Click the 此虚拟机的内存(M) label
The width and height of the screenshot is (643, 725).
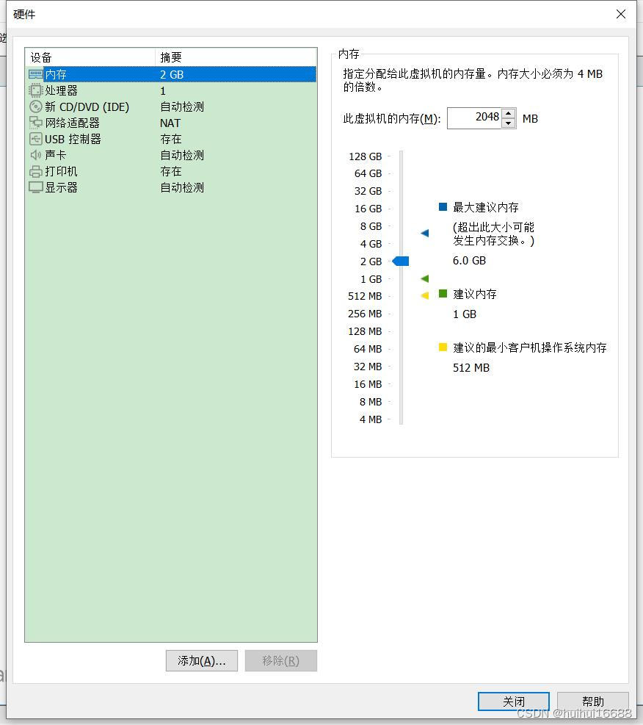392,119
